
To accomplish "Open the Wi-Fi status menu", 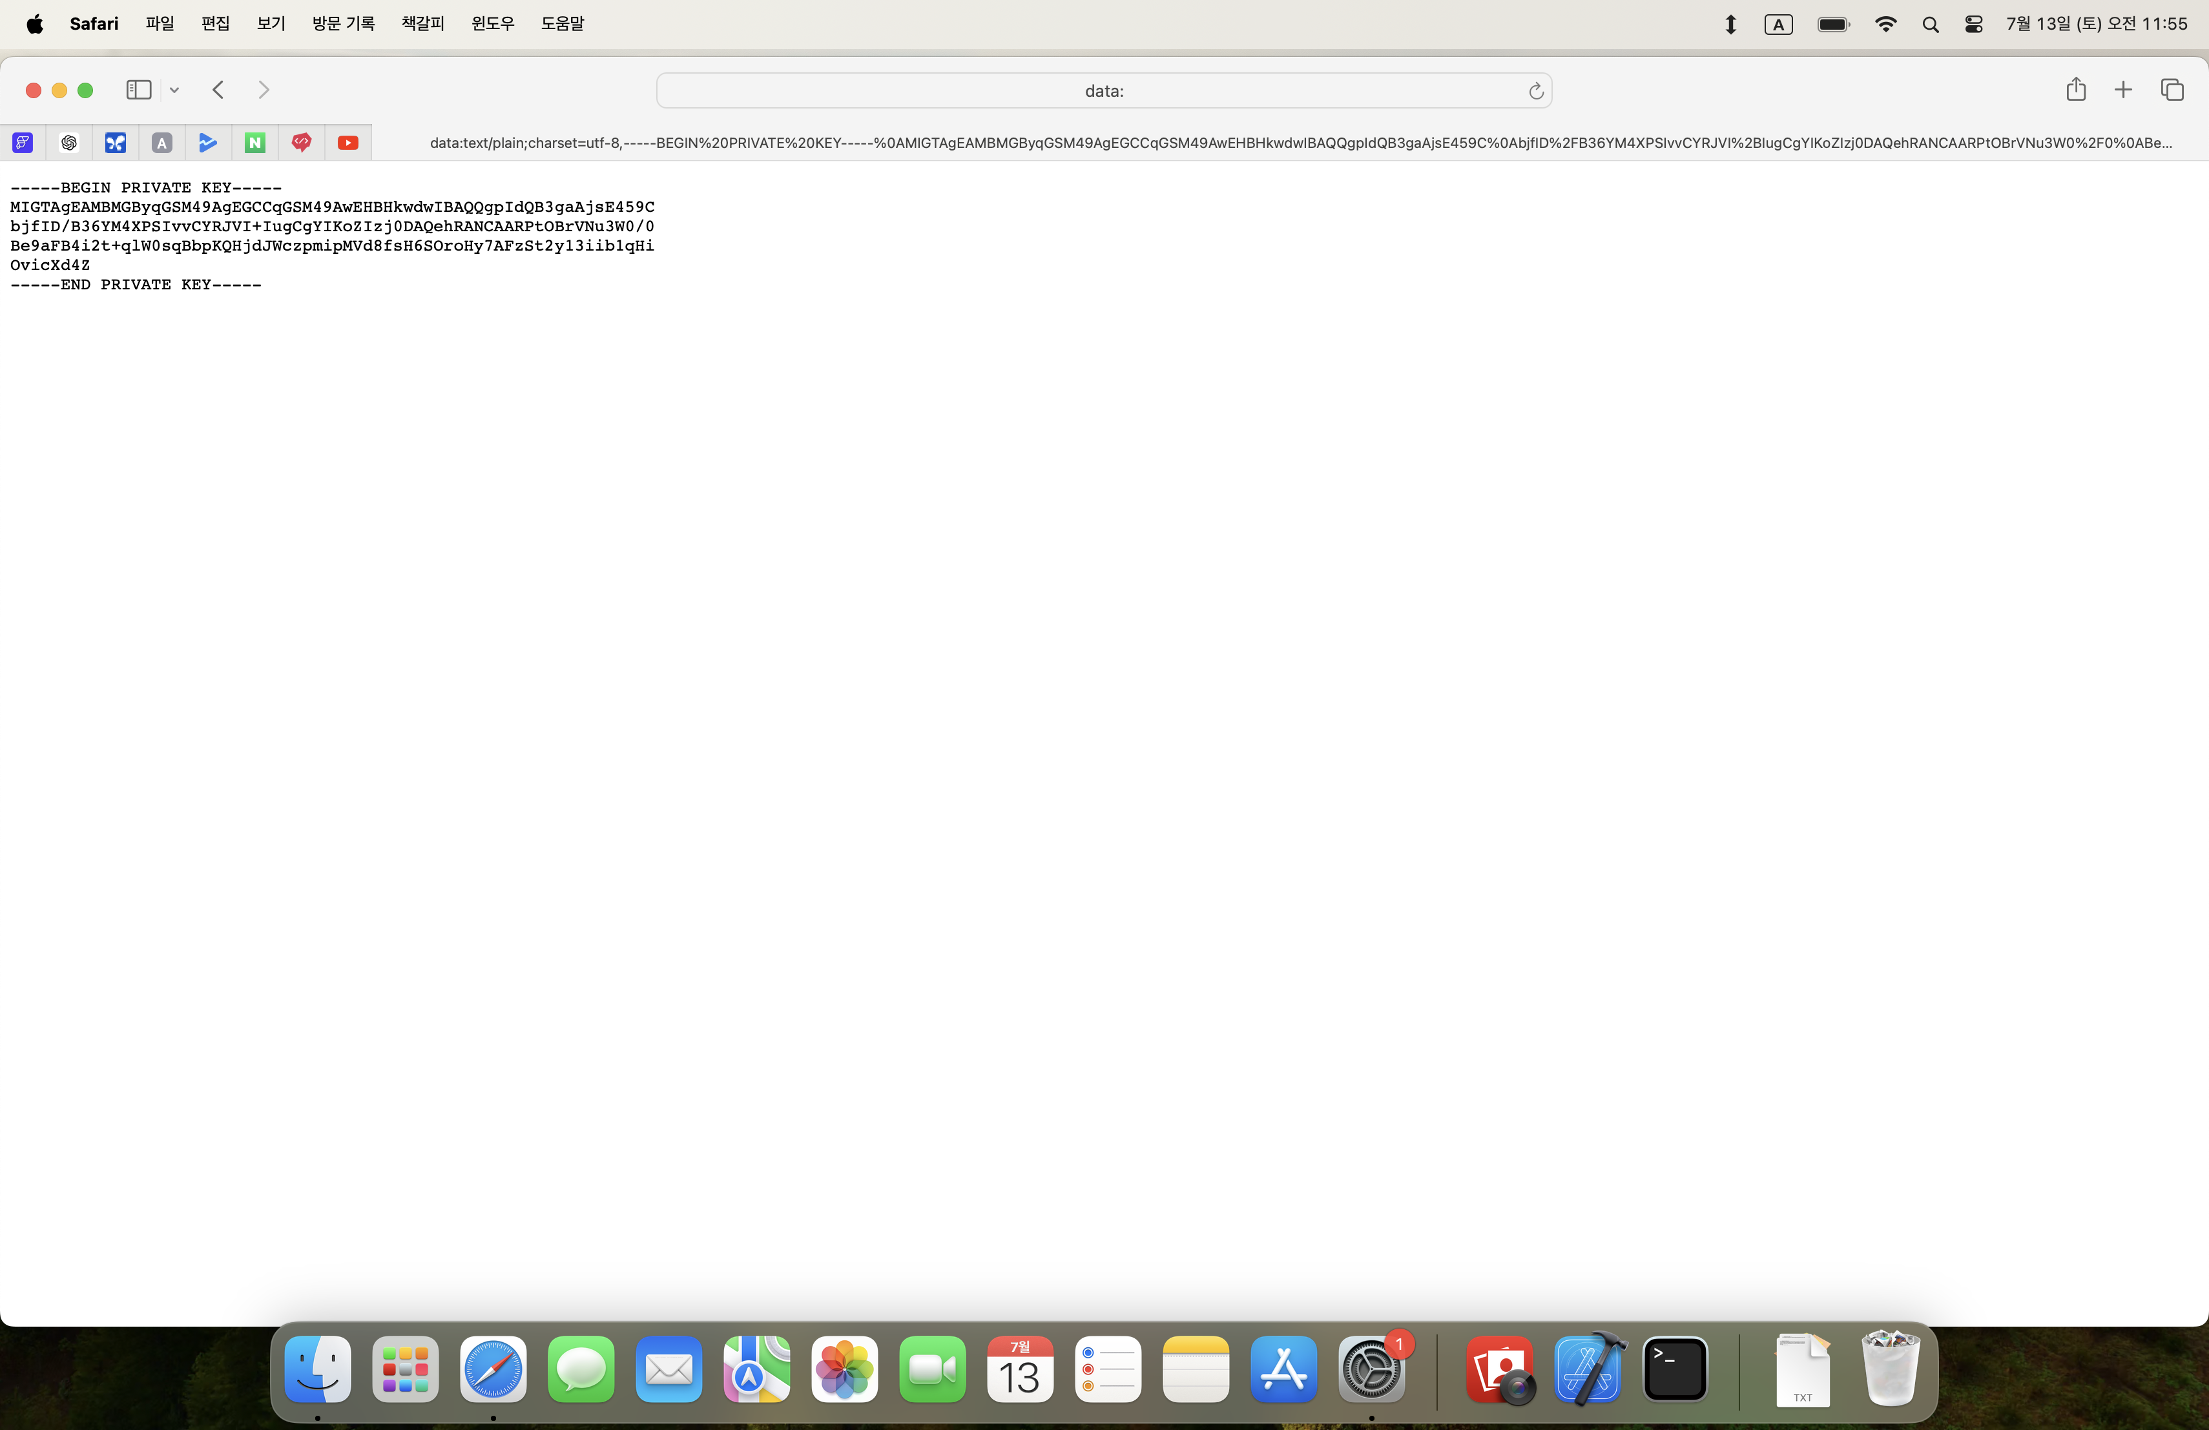I will coord(1885,24).
